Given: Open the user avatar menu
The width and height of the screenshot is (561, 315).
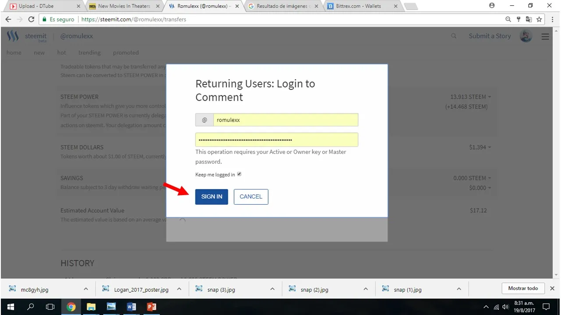Looking at the screenshot, I should click(526, 36).
